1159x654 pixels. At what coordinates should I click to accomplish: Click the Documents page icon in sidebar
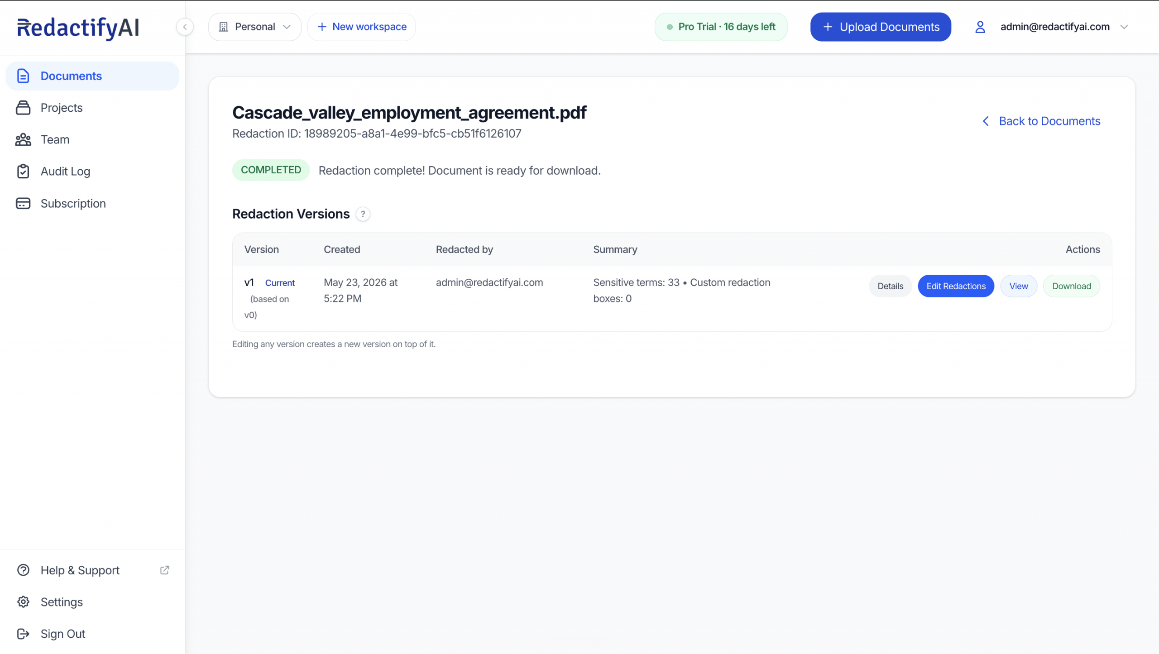click(x=23, y=76)
